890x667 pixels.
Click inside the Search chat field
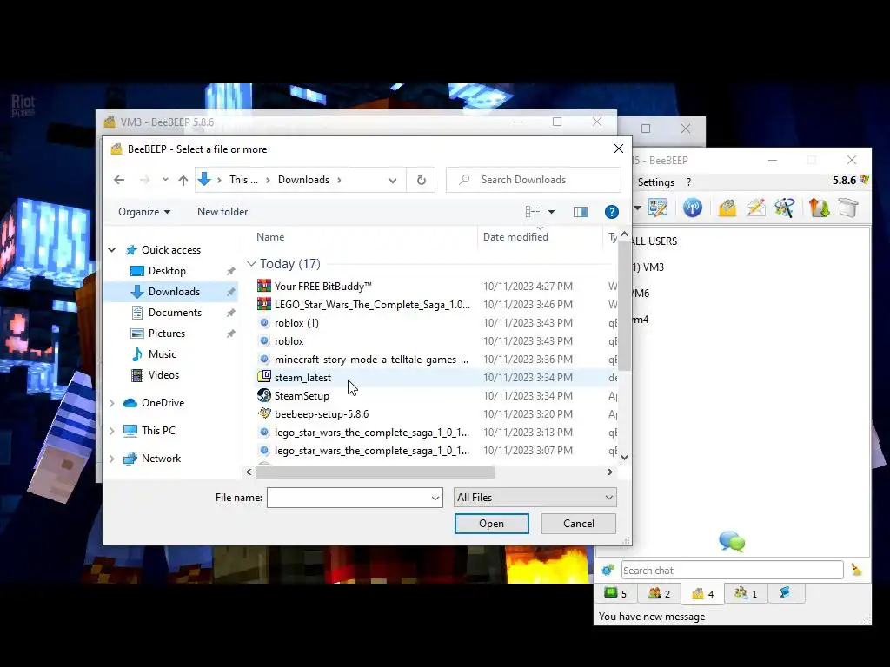tap(732, 570)
